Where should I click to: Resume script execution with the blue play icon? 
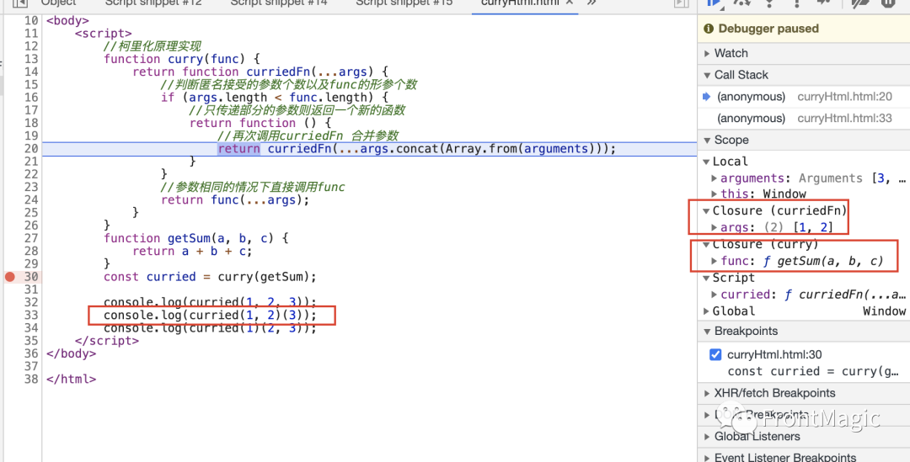714,3
